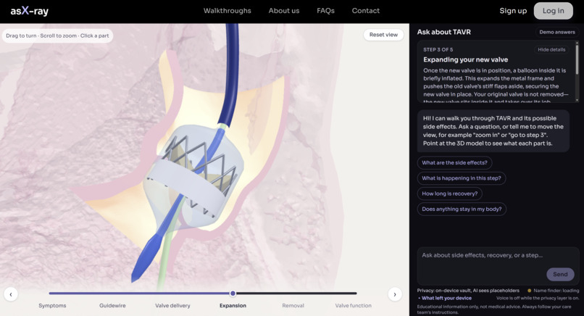Viewport: 584px width, 316px height.
Task: Click the timeline slider handle
Action: (233, 294)
